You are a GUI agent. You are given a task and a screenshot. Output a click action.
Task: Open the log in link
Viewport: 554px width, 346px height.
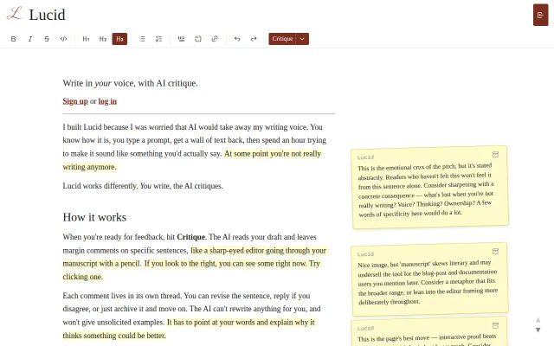point(107,101)
